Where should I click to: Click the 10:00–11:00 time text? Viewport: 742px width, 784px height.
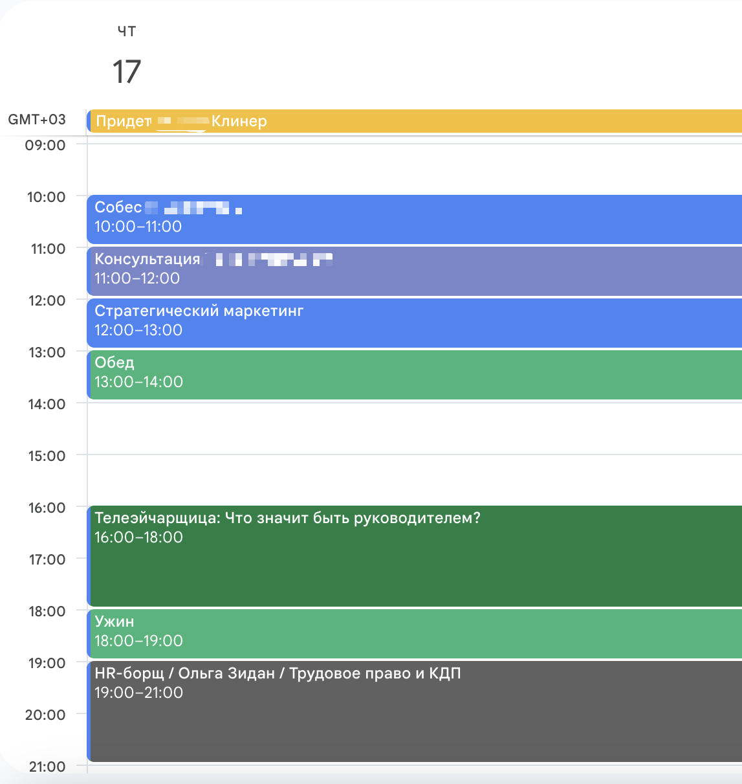point(138,227)
